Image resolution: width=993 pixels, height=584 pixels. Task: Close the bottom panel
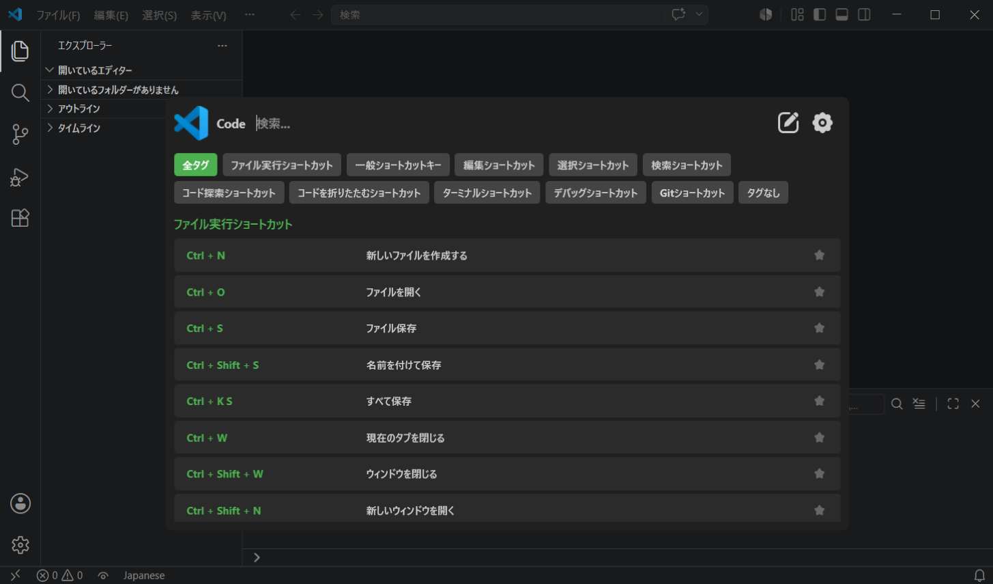tap(975, 404)
